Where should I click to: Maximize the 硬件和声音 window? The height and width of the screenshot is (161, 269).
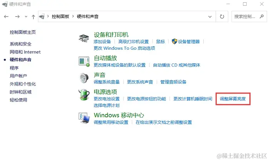[245, 4]
